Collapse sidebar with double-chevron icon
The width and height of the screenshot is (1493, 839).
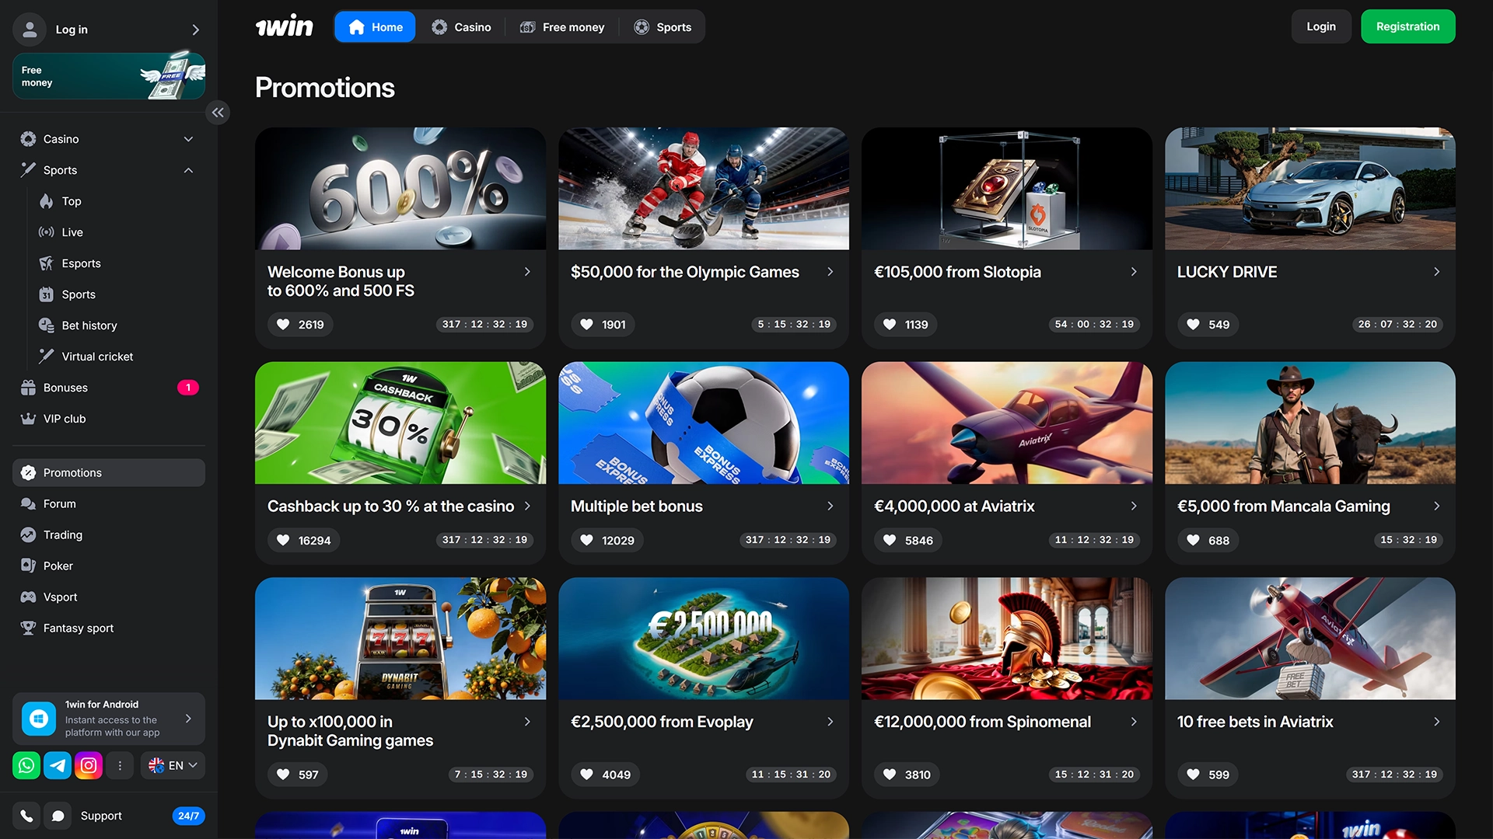pos(218,113)
